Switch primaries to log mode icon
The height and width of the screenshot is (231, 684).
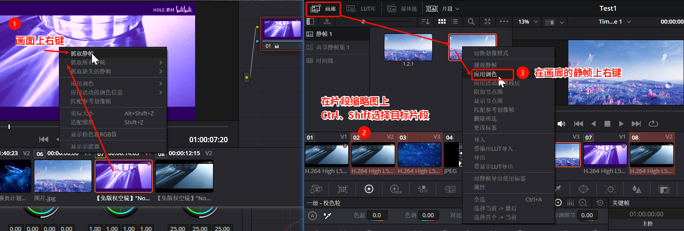[x=583, y=202]
